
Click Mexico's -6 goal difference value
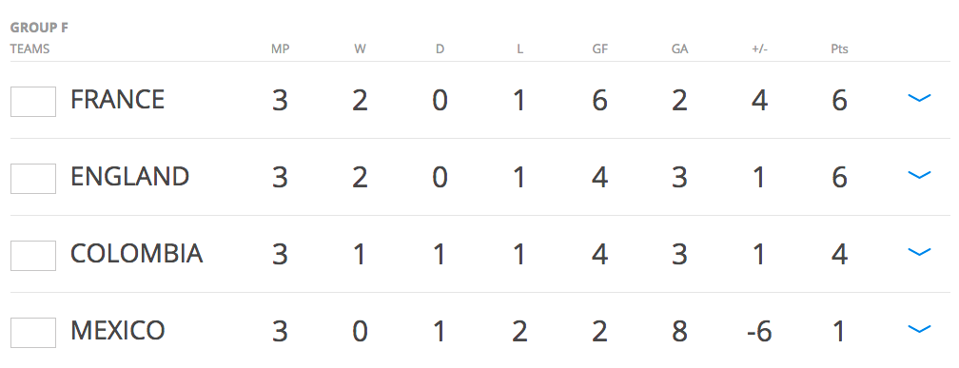(x=759, y=332)
